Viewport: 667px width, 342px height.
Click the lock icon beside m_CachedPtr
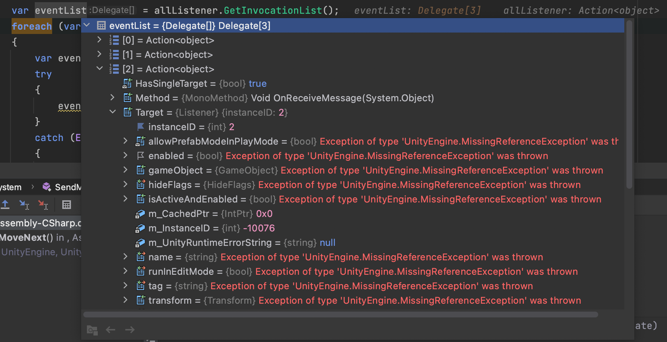click(x=140, y=214)
